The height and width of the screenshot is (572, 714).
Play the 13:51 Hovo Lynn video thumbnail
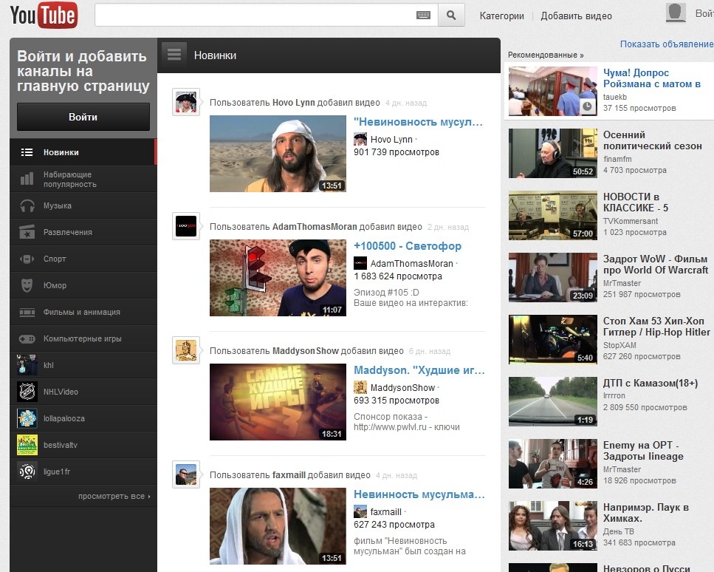[278, 154]
